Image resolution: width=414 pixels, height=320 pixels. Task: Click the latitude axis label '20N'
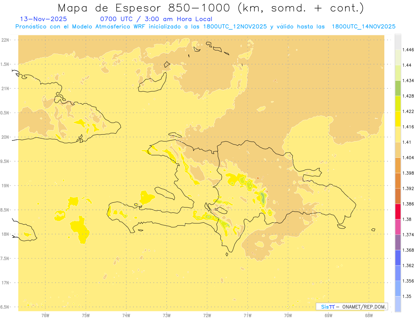tap(5, 137)
